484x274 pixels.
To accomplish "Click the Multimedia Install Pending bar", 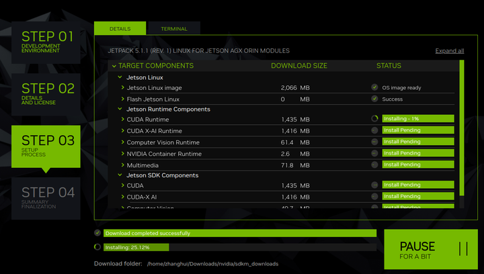I will point(418,165).
